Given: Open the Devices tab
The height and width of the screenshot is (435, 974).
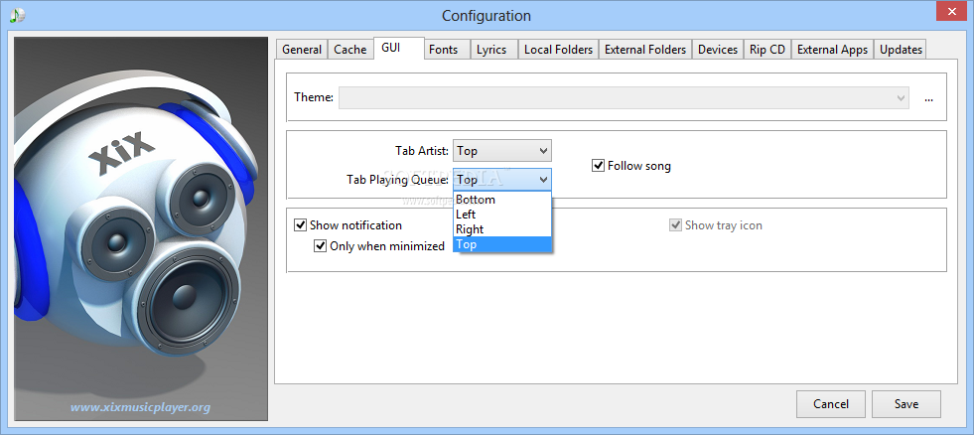Looking at the screenshot, I should 718,50.
